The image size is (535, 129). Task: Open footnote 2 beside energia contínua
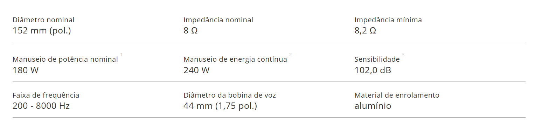[x=291, y=54]
